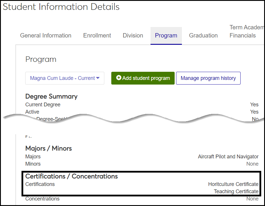The height and width of the screenshot is (206, 265).
Task: Select the Program tab
Action: [166, 35]
